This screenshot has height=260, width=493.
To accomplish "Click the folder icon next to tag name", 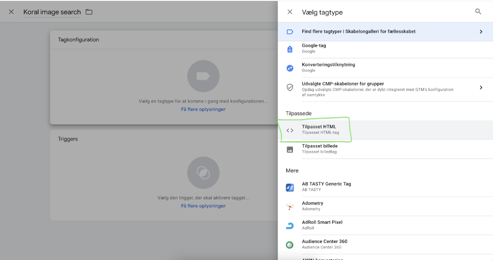I will [x=89, y=12].
